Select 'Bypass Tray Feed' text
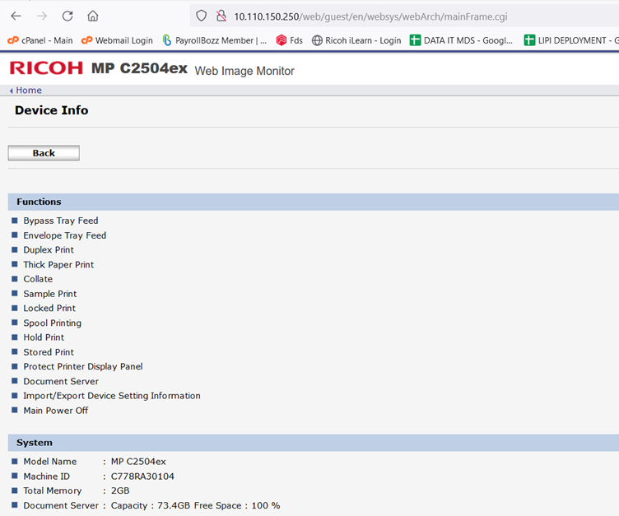 click(61, 221)
